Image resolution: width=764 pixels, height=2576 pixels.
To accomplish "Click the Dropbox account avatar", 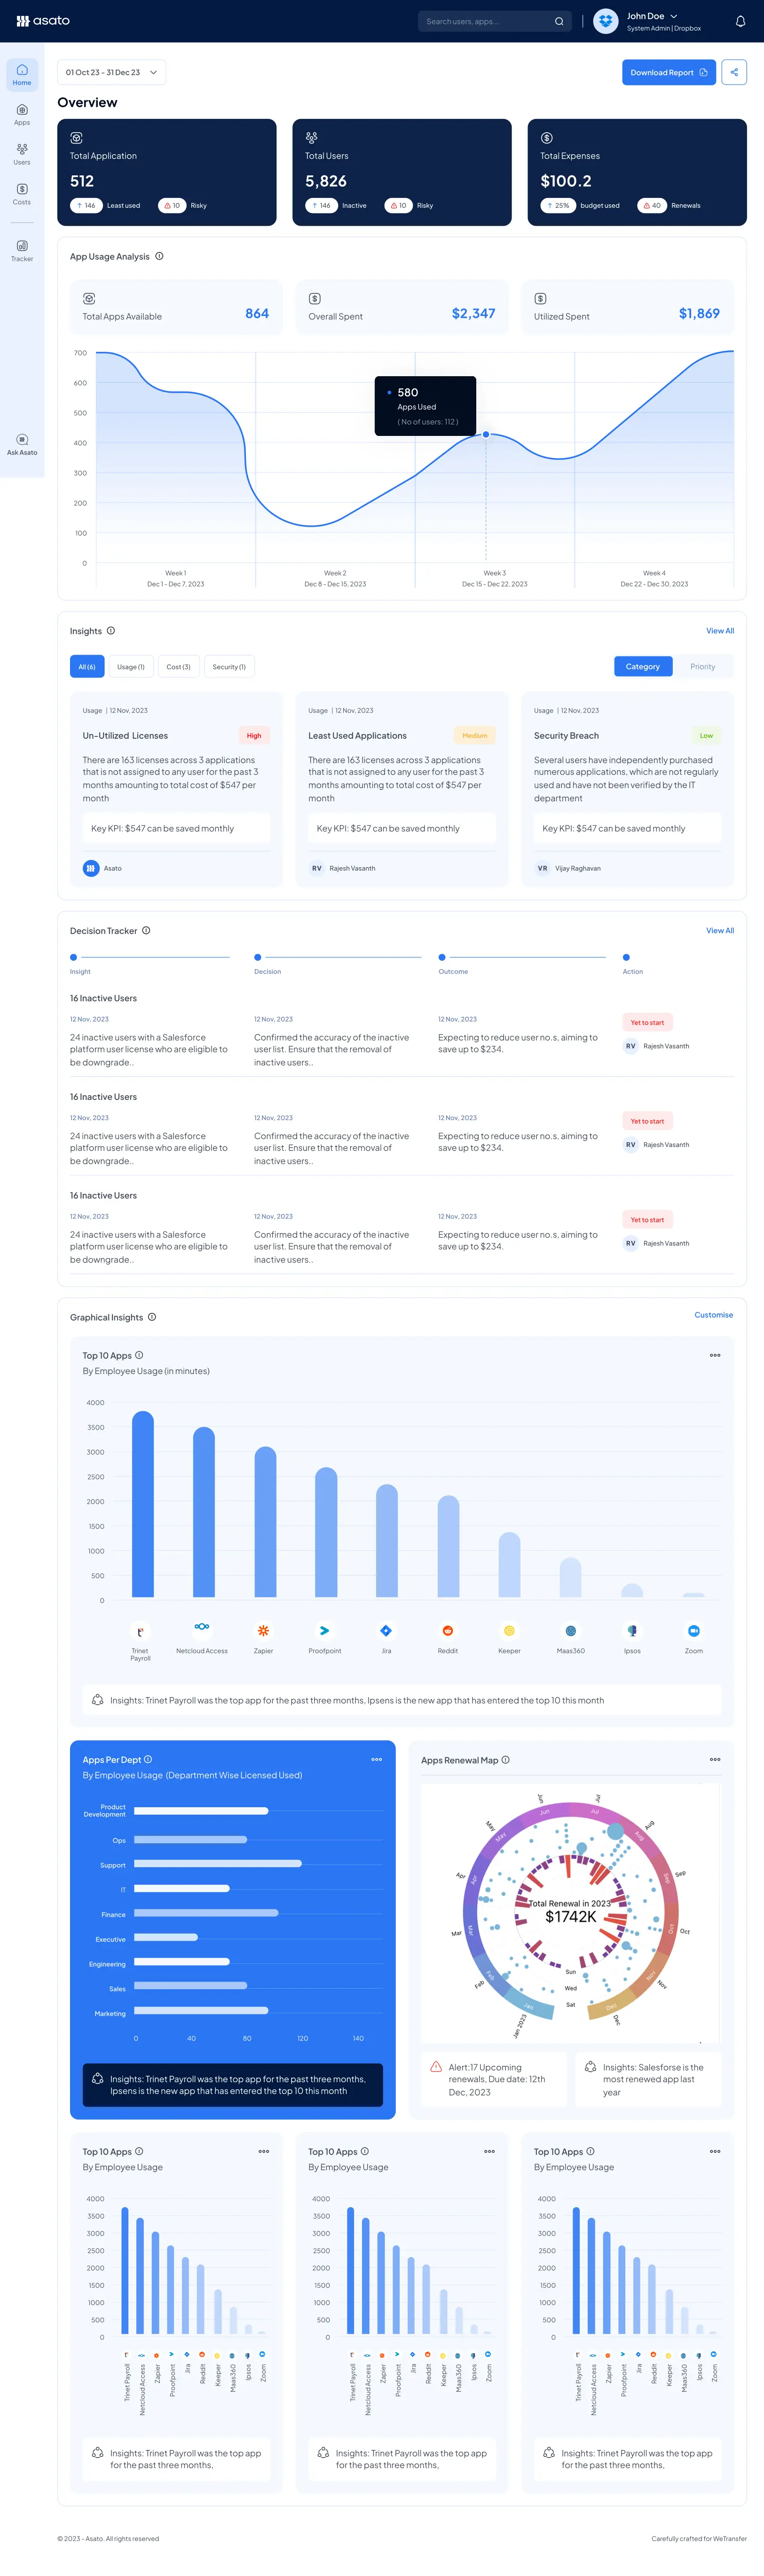I will click(605, 21).
